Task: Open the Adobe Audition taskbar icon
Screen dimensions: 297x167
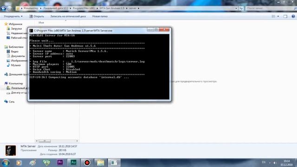Action: (x=73, y=162)
